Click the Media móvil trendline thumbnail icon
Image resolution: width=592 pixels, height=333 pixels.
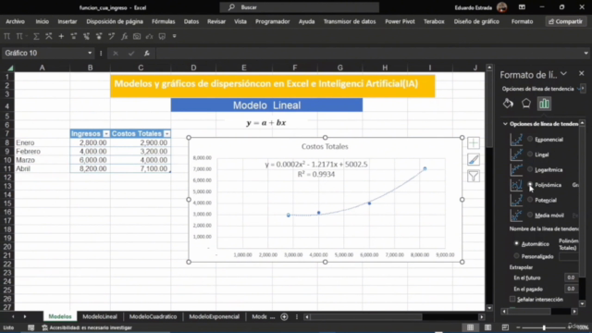pos(516,215)
